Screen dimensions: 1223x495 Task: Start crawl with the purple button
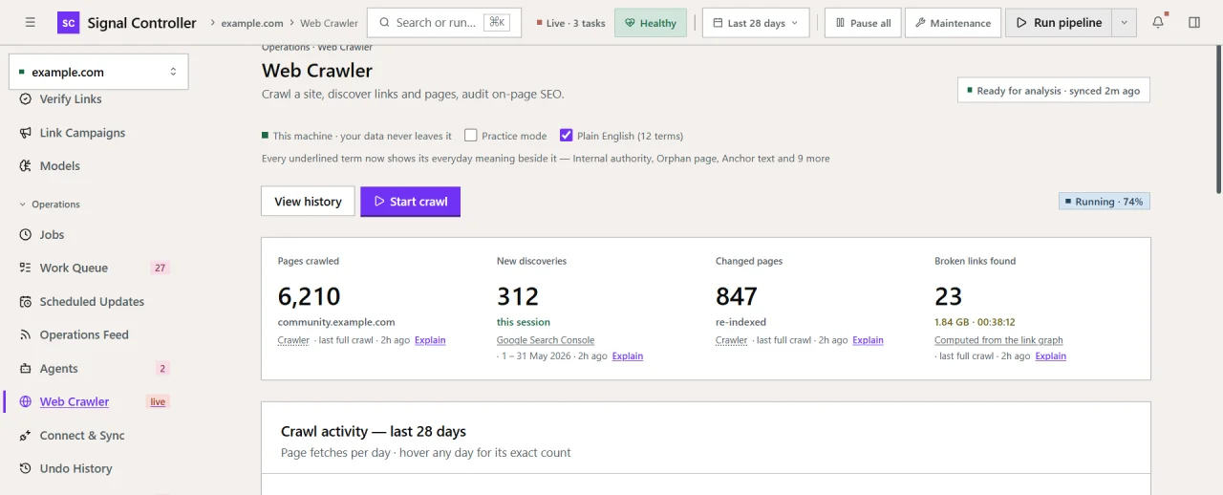pyautogui.click(x=411, y=202)
